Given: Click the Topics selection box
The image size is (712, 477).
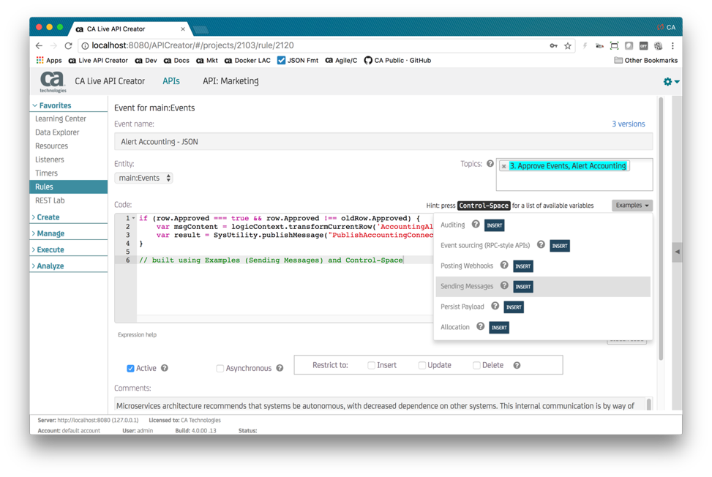Looking at the screenshot, I should click(x=574, y=174).
